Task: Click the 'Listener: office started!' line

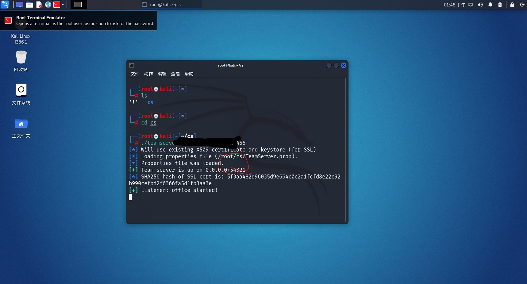Action: pyautogui.click(x=173, y=190)
